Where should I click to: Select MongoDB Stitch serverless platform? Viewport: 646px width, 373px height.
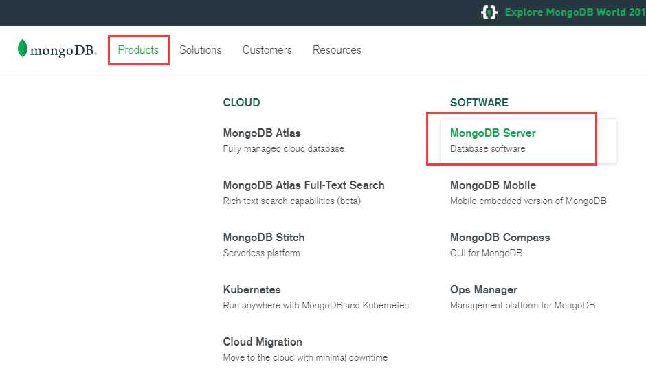264,238
